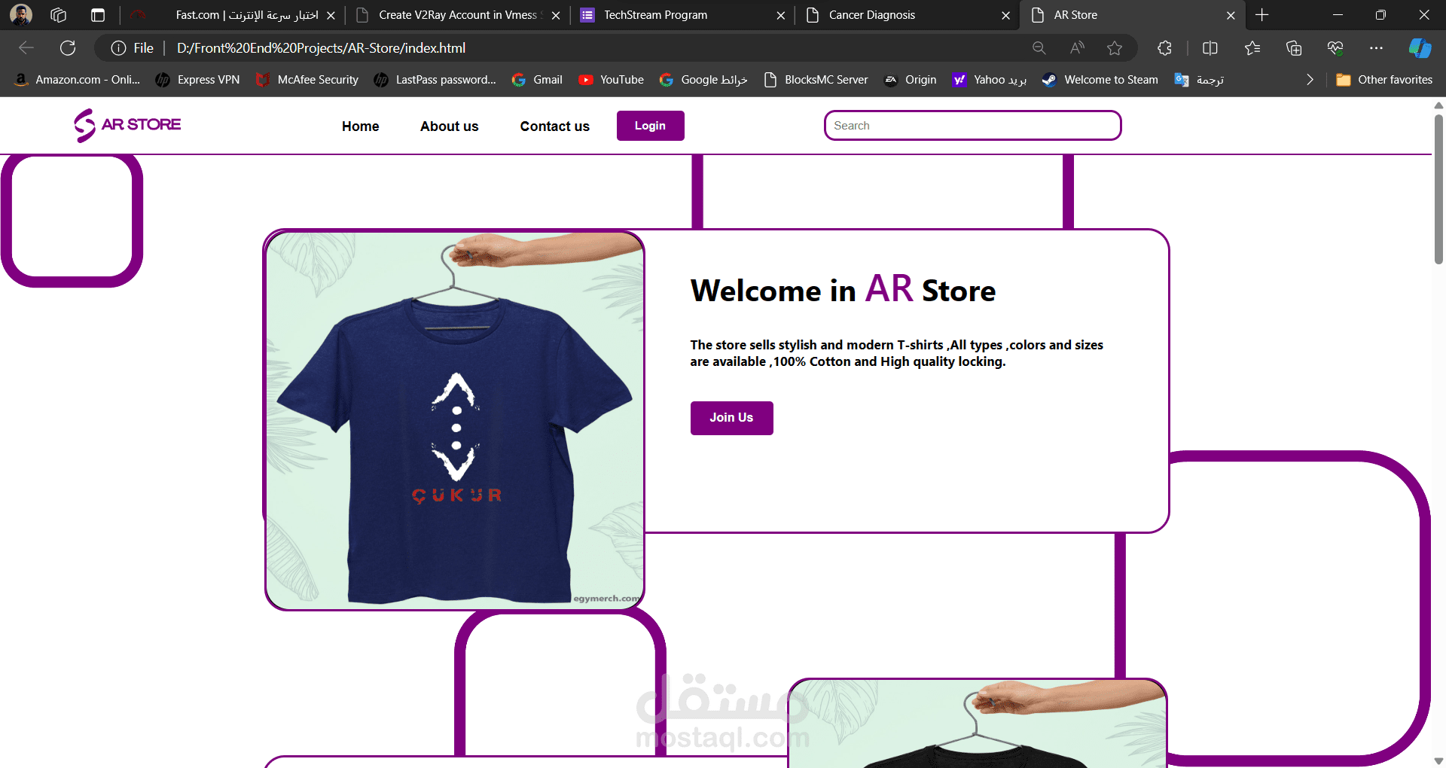Expand the bookmarks overflow chevron
This screenshot has width=1446, height=768.
click(x=1310, y=80)
